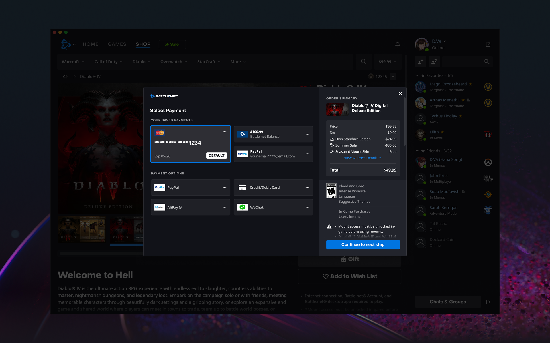Click the Diablo® IV breadcrumb link
Image resolution: width=550 pixels, height=343 pixels.
tap(90, 77)
